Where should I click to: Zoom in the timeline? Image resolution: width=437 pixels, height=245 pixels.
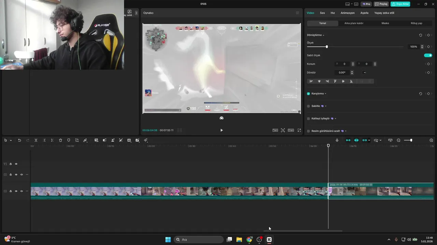pos(431,140)
